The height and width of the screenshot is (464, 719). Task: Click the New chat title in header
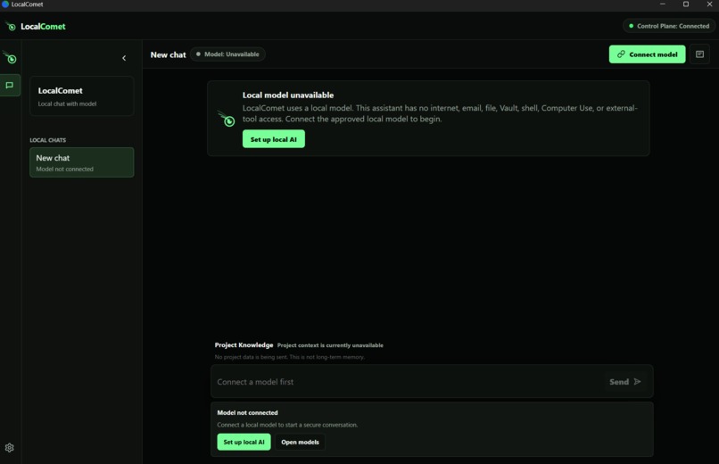[169, 54]
